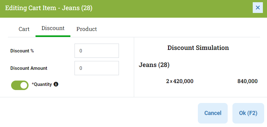
Task: Close the Editing Cart Item dialog
Action: pyautogui.click(x=257, y=8)
